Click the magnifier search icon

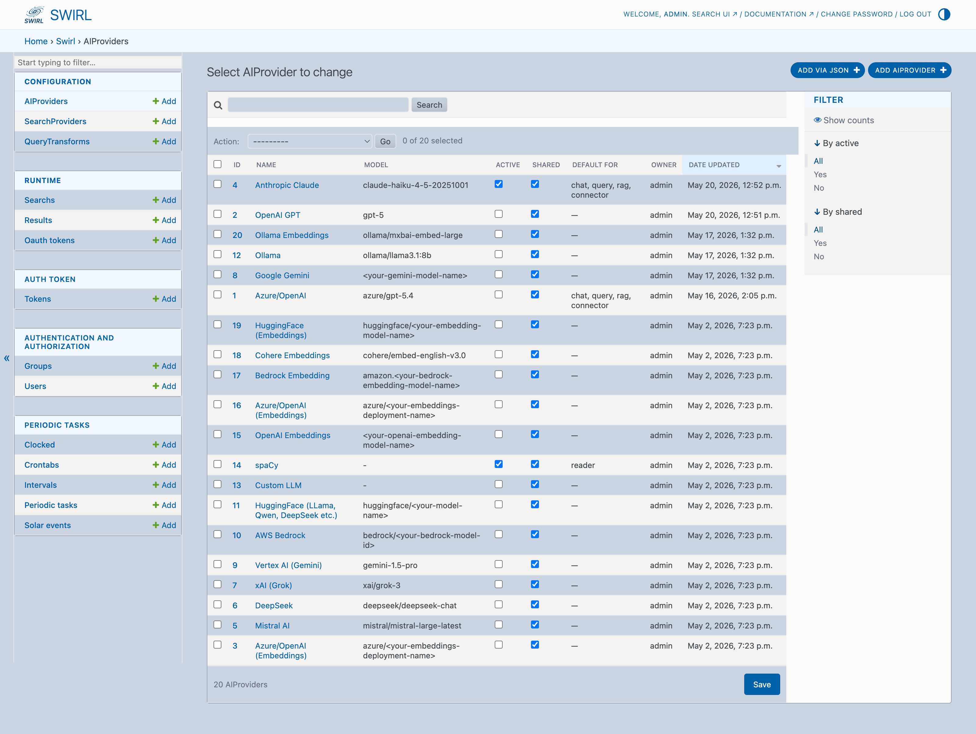(218, 105)
